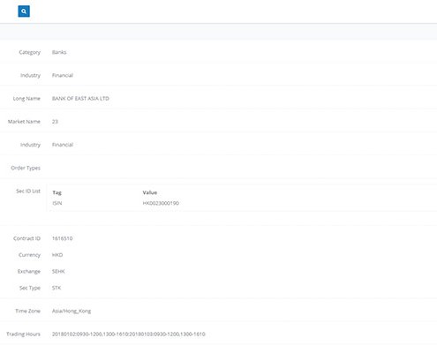Screen dimensions: 437x353
Task: Select the exchange value 'SEHK'
Action: [x=58, y=272]
